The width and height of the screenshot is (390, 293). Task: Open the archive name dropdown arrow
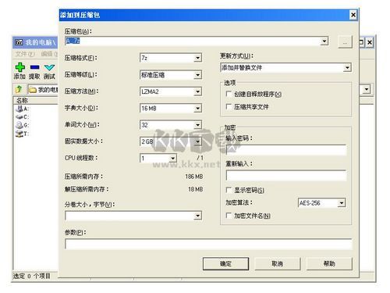(x=324, y=41)
